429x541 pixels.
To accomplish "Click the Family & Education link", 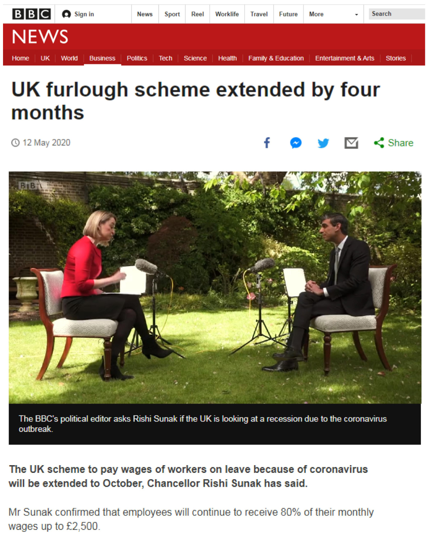I will coord(276,58).
